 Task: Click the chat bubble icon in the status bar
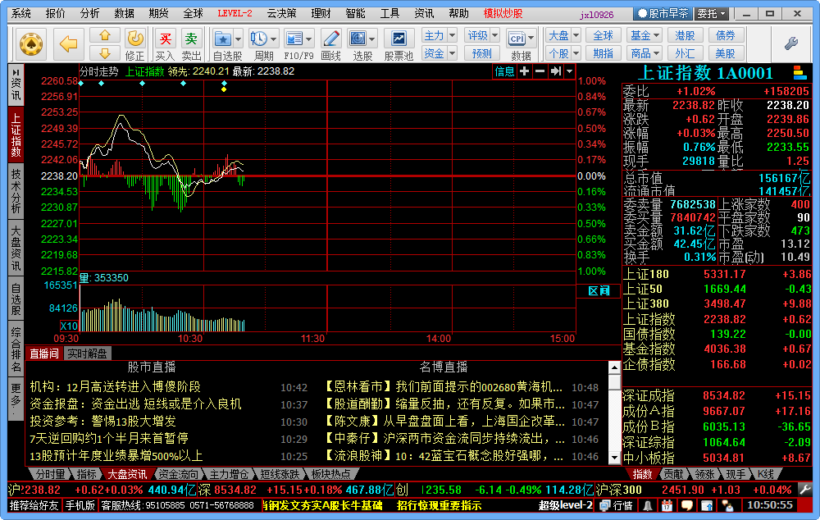pyautogui.click(x=686, y=505)
